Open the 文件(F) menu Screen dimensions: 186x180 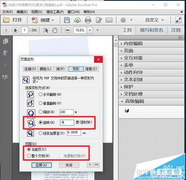pos(7,12)
